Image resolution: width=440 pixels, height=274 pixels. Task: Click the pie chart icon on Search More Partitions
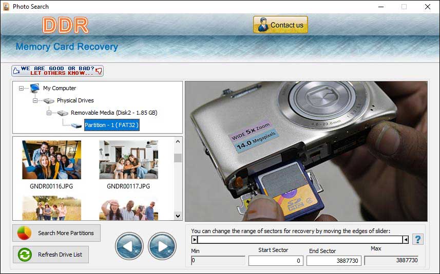tap(25, 233)
